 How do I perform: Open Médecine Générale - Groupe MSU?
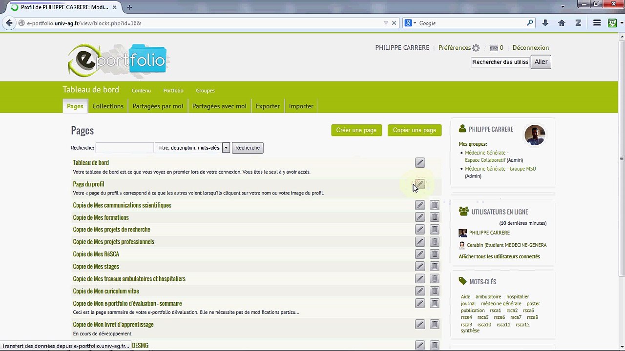click(x=500, y=169)
